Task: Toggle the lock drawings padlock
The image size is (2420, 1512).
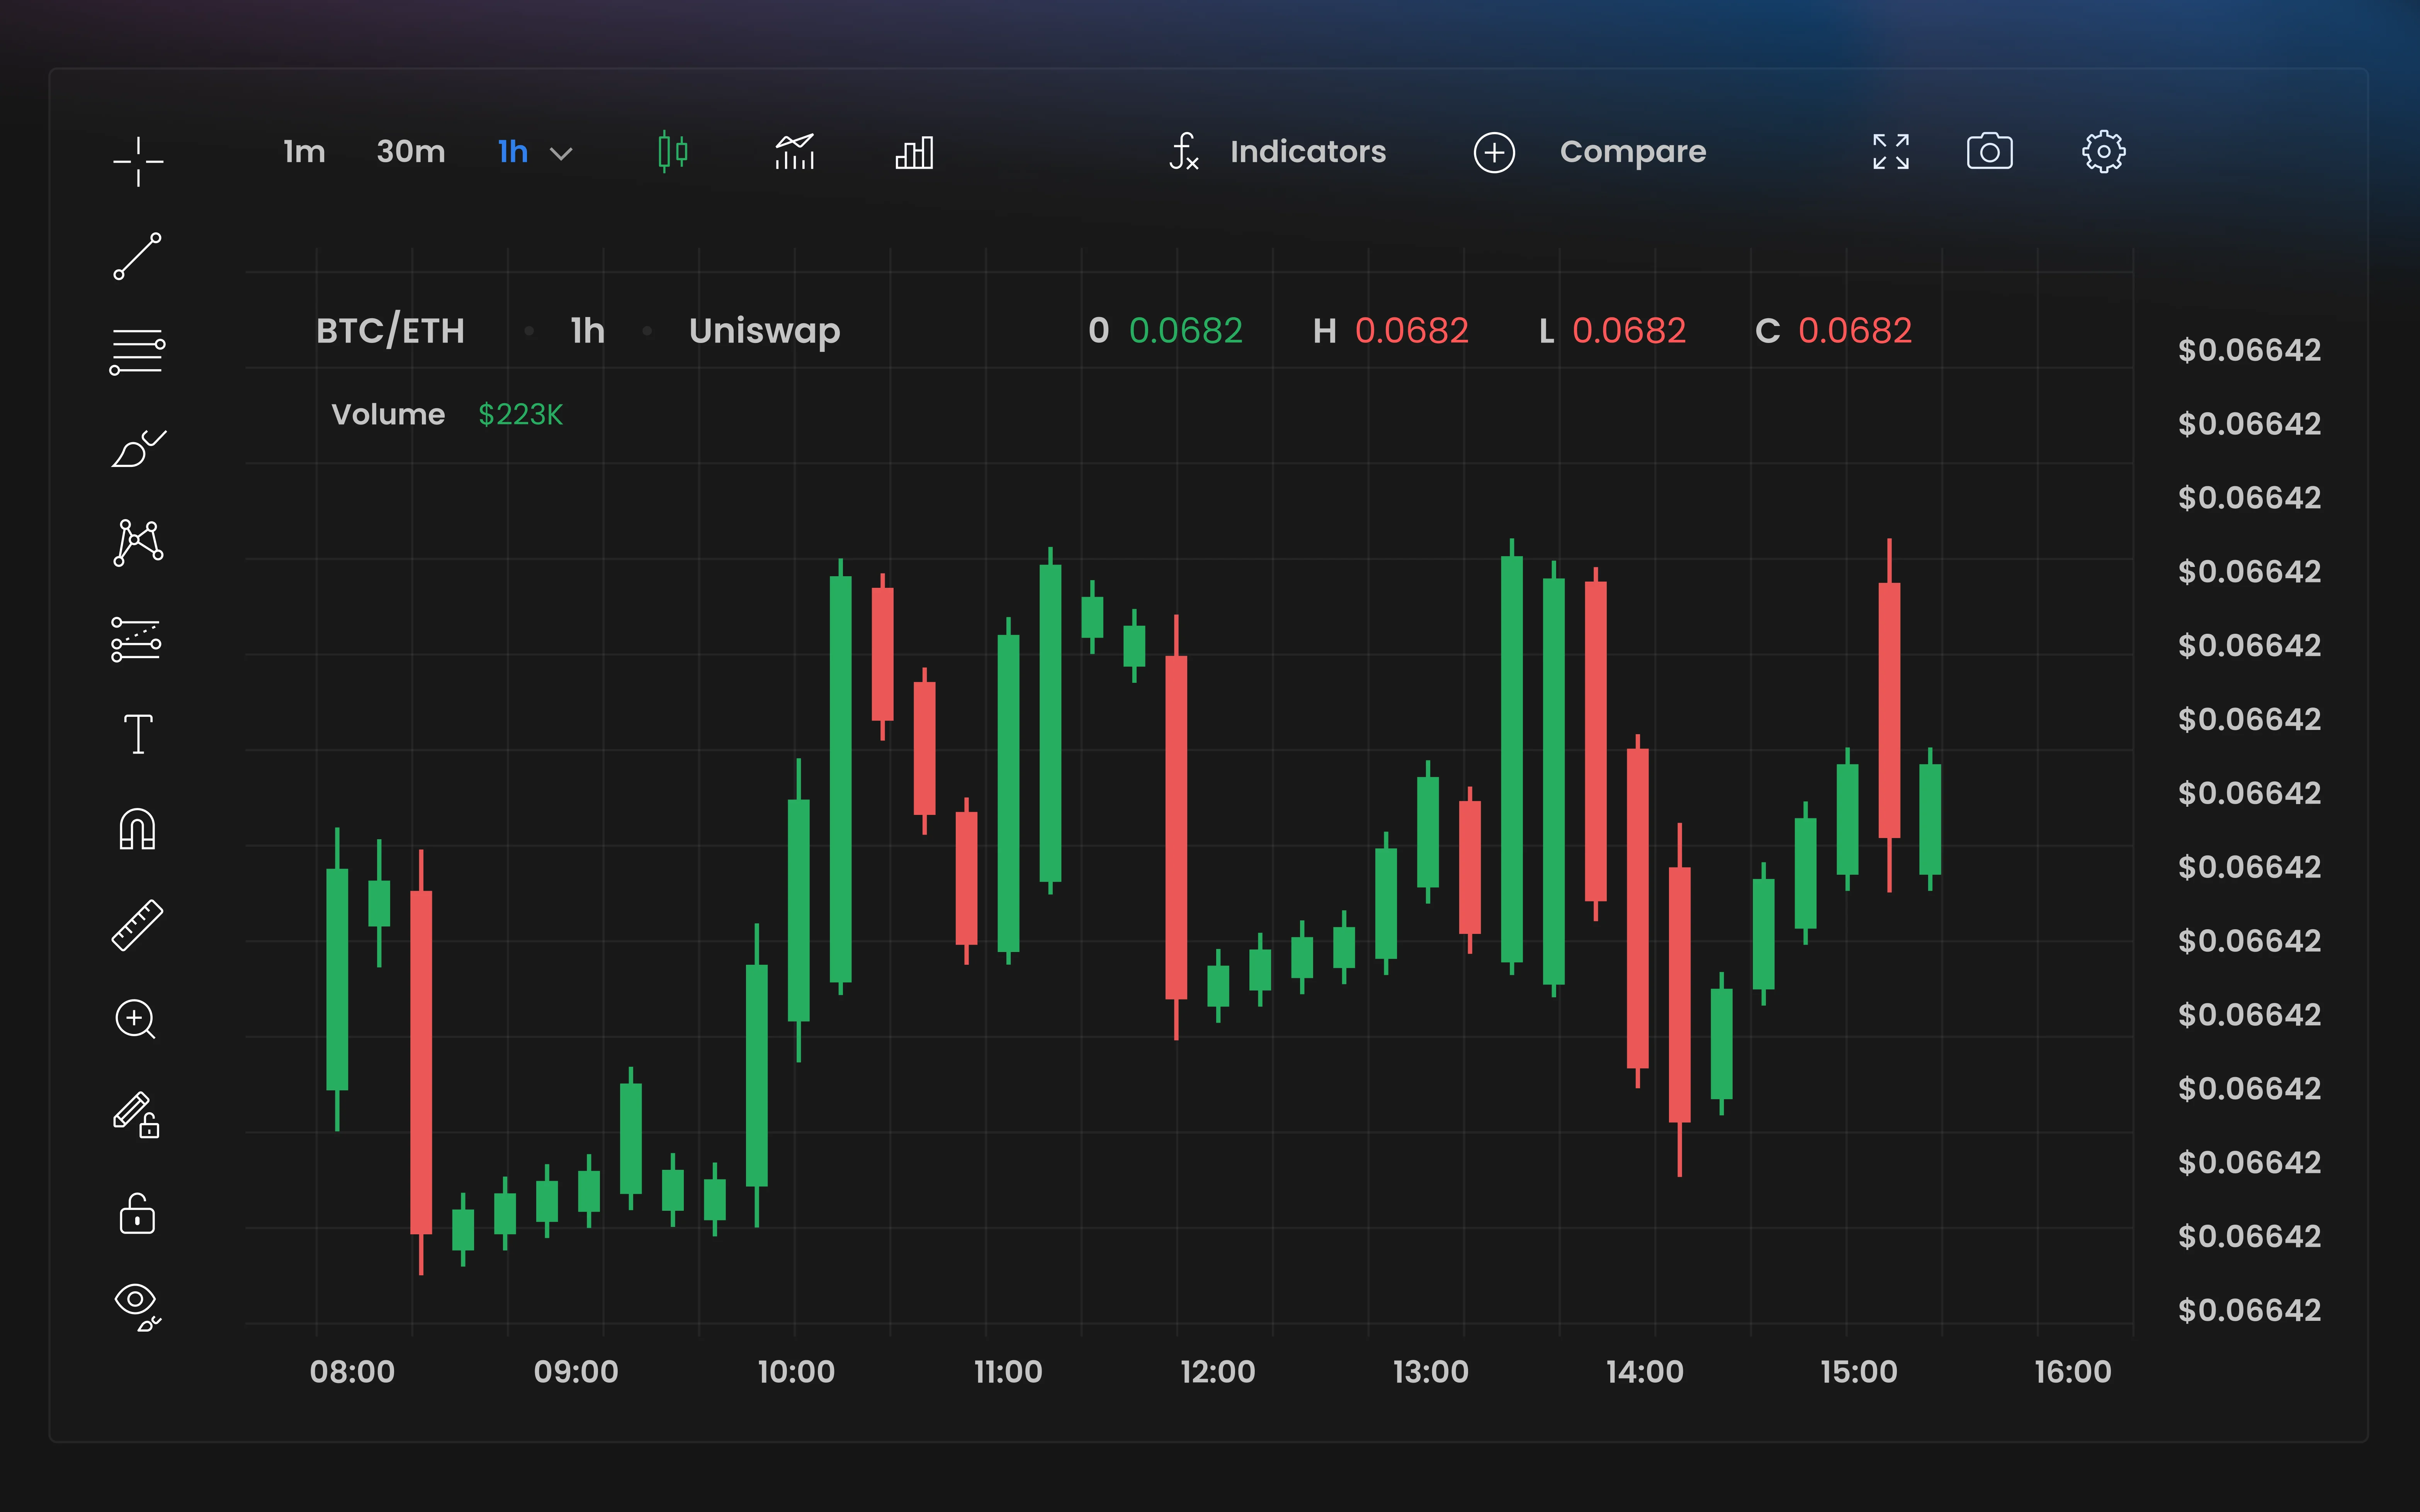Action: [137, 1213]
